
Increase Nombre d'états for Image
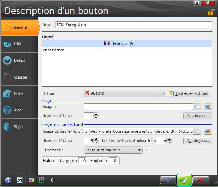tap(96, 114)
